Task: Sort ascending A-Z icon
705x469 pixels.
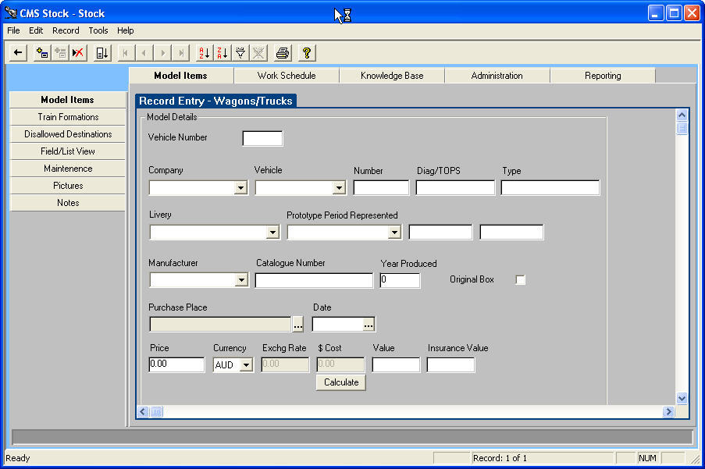Action: 205,53
